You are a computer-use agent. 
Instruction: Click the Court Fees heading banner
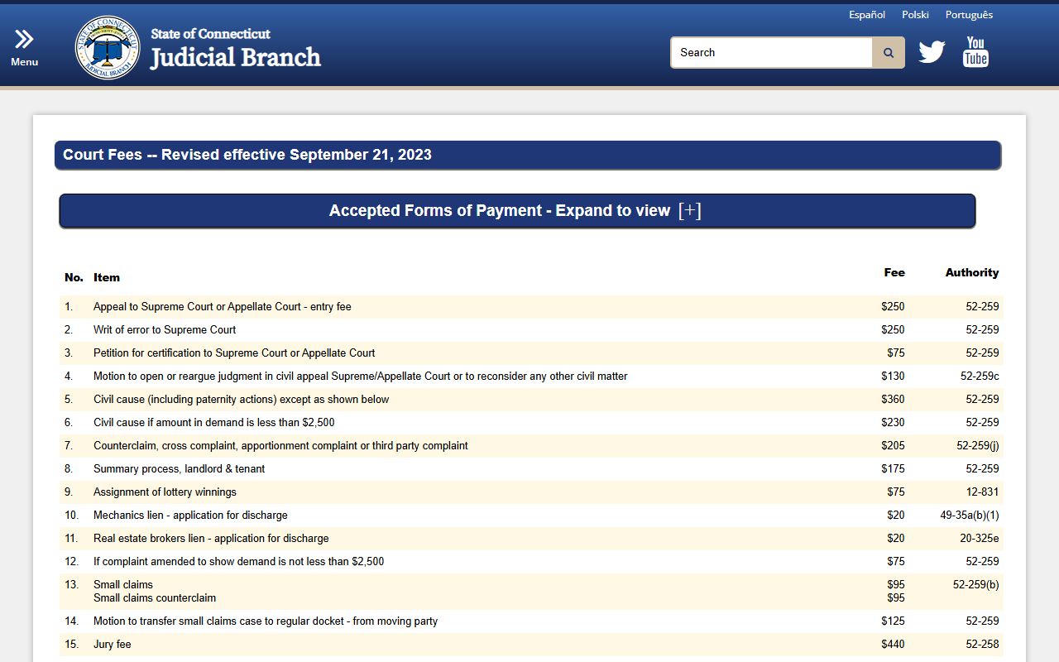click(528, 155)
